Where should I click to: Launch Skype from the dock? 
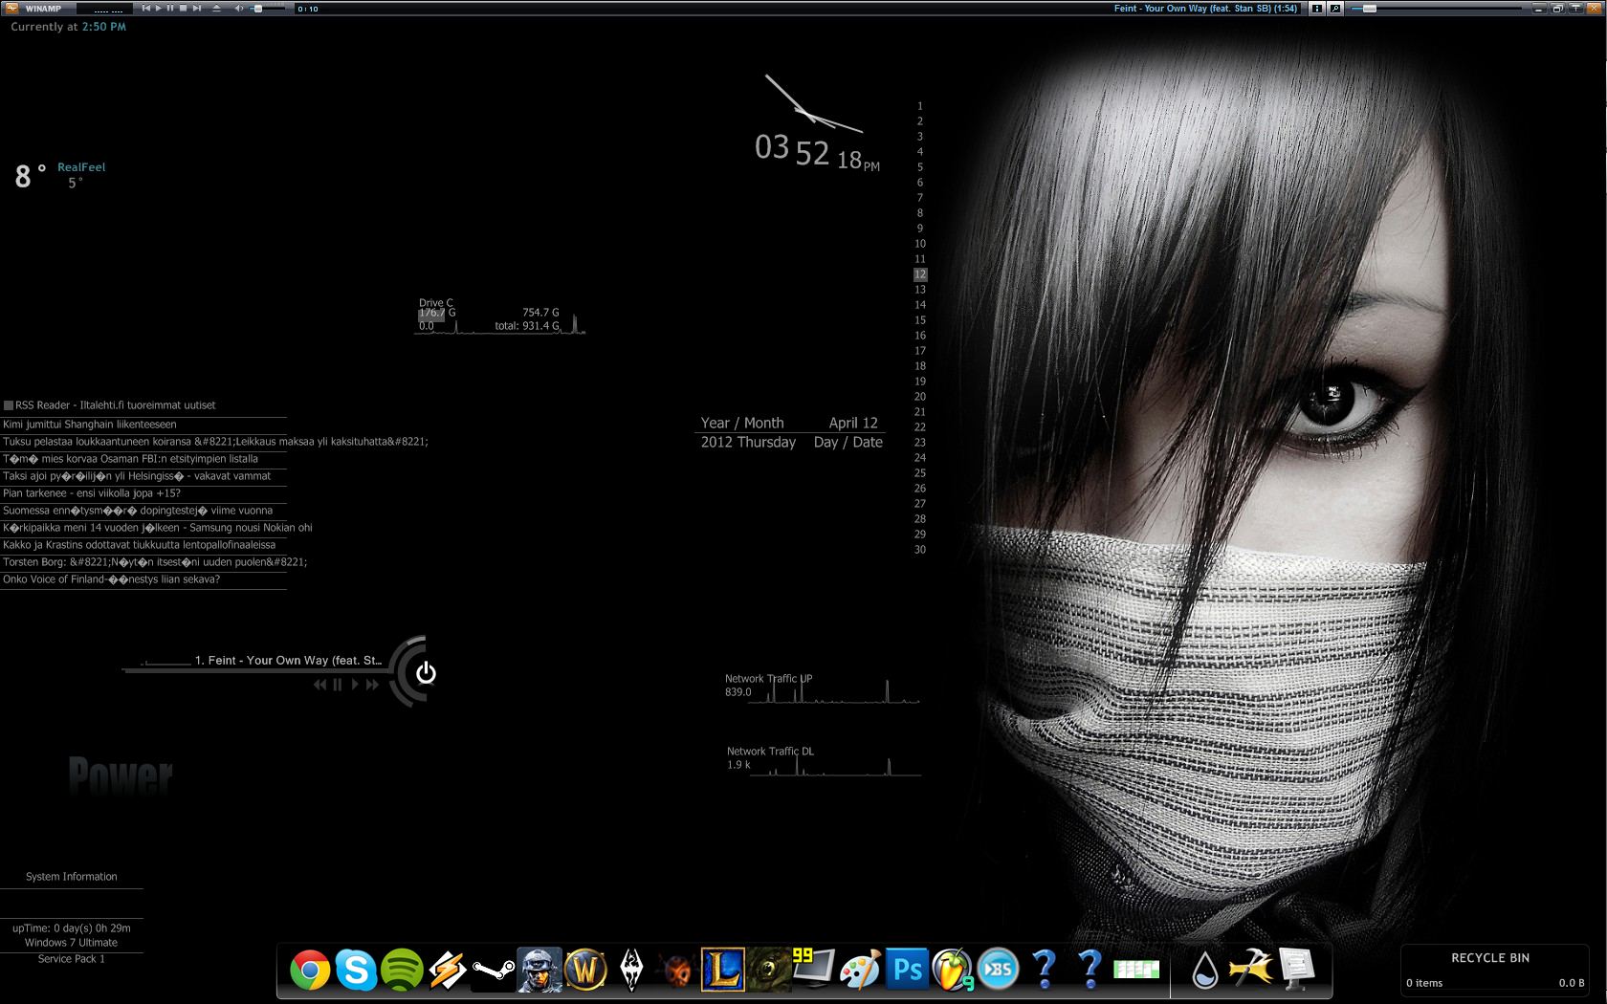[356, 971]
